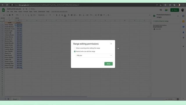The width and height of the screenshot is (186, 105).
Task: Click the Print icon in the toolbar
Action: pyautogui.click(x=10, y=15)
